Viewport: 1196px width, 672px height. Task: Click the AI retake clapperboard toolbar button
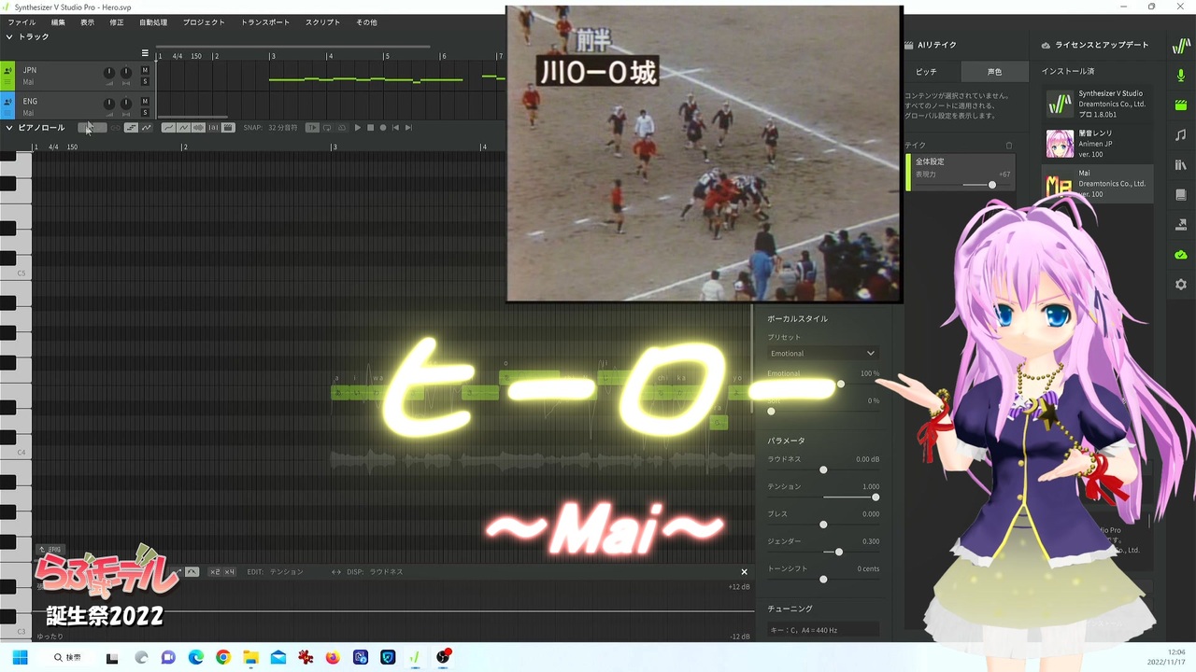(228, 128)
